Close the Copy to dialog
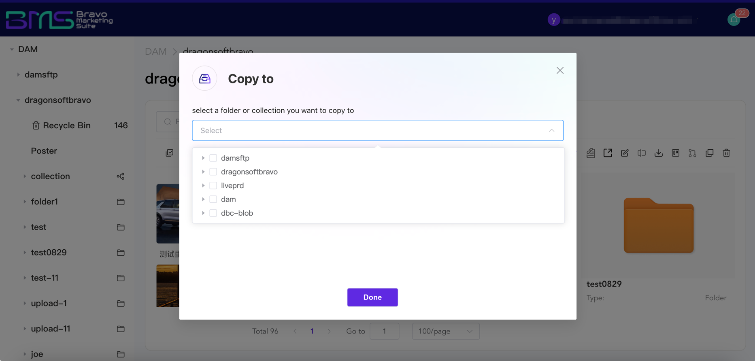Screen dimensions: 755x361 click(560, 70)
